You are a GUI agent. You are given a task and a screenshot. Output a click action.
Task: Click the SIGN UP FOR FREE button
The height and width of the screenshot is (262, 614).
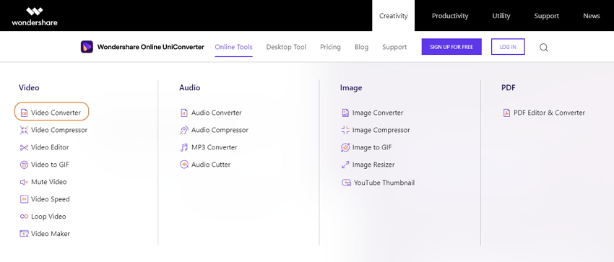tap(451, 47)
